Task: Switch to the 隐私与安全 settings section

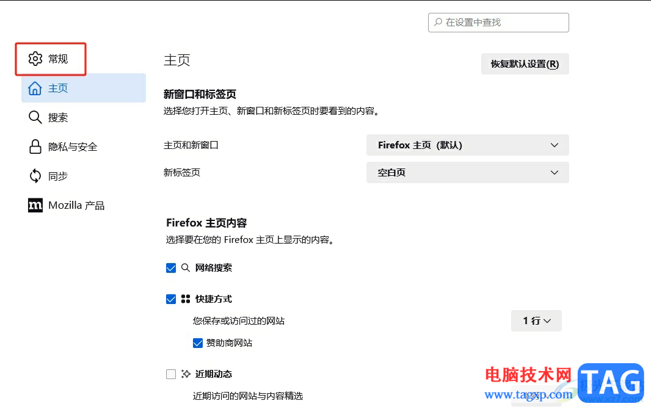Action: pyautogui.click(x=73, y=147)
